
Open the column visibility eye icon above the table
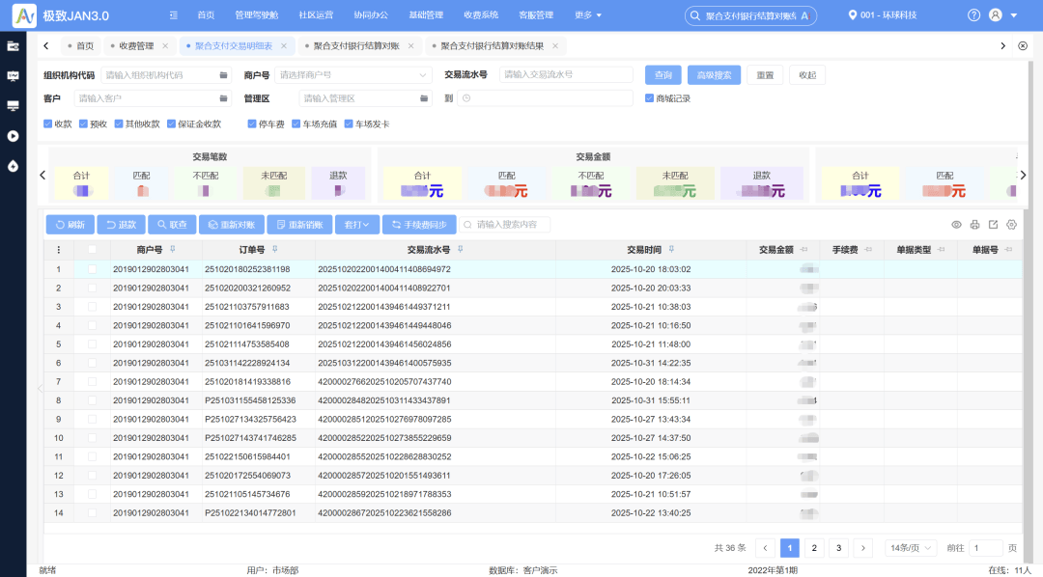[x=956, y=225]
